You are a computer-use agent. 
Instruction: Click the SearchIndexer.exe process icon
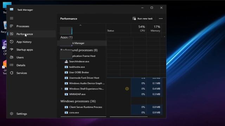pyautogui.click(x=66, y=62)
